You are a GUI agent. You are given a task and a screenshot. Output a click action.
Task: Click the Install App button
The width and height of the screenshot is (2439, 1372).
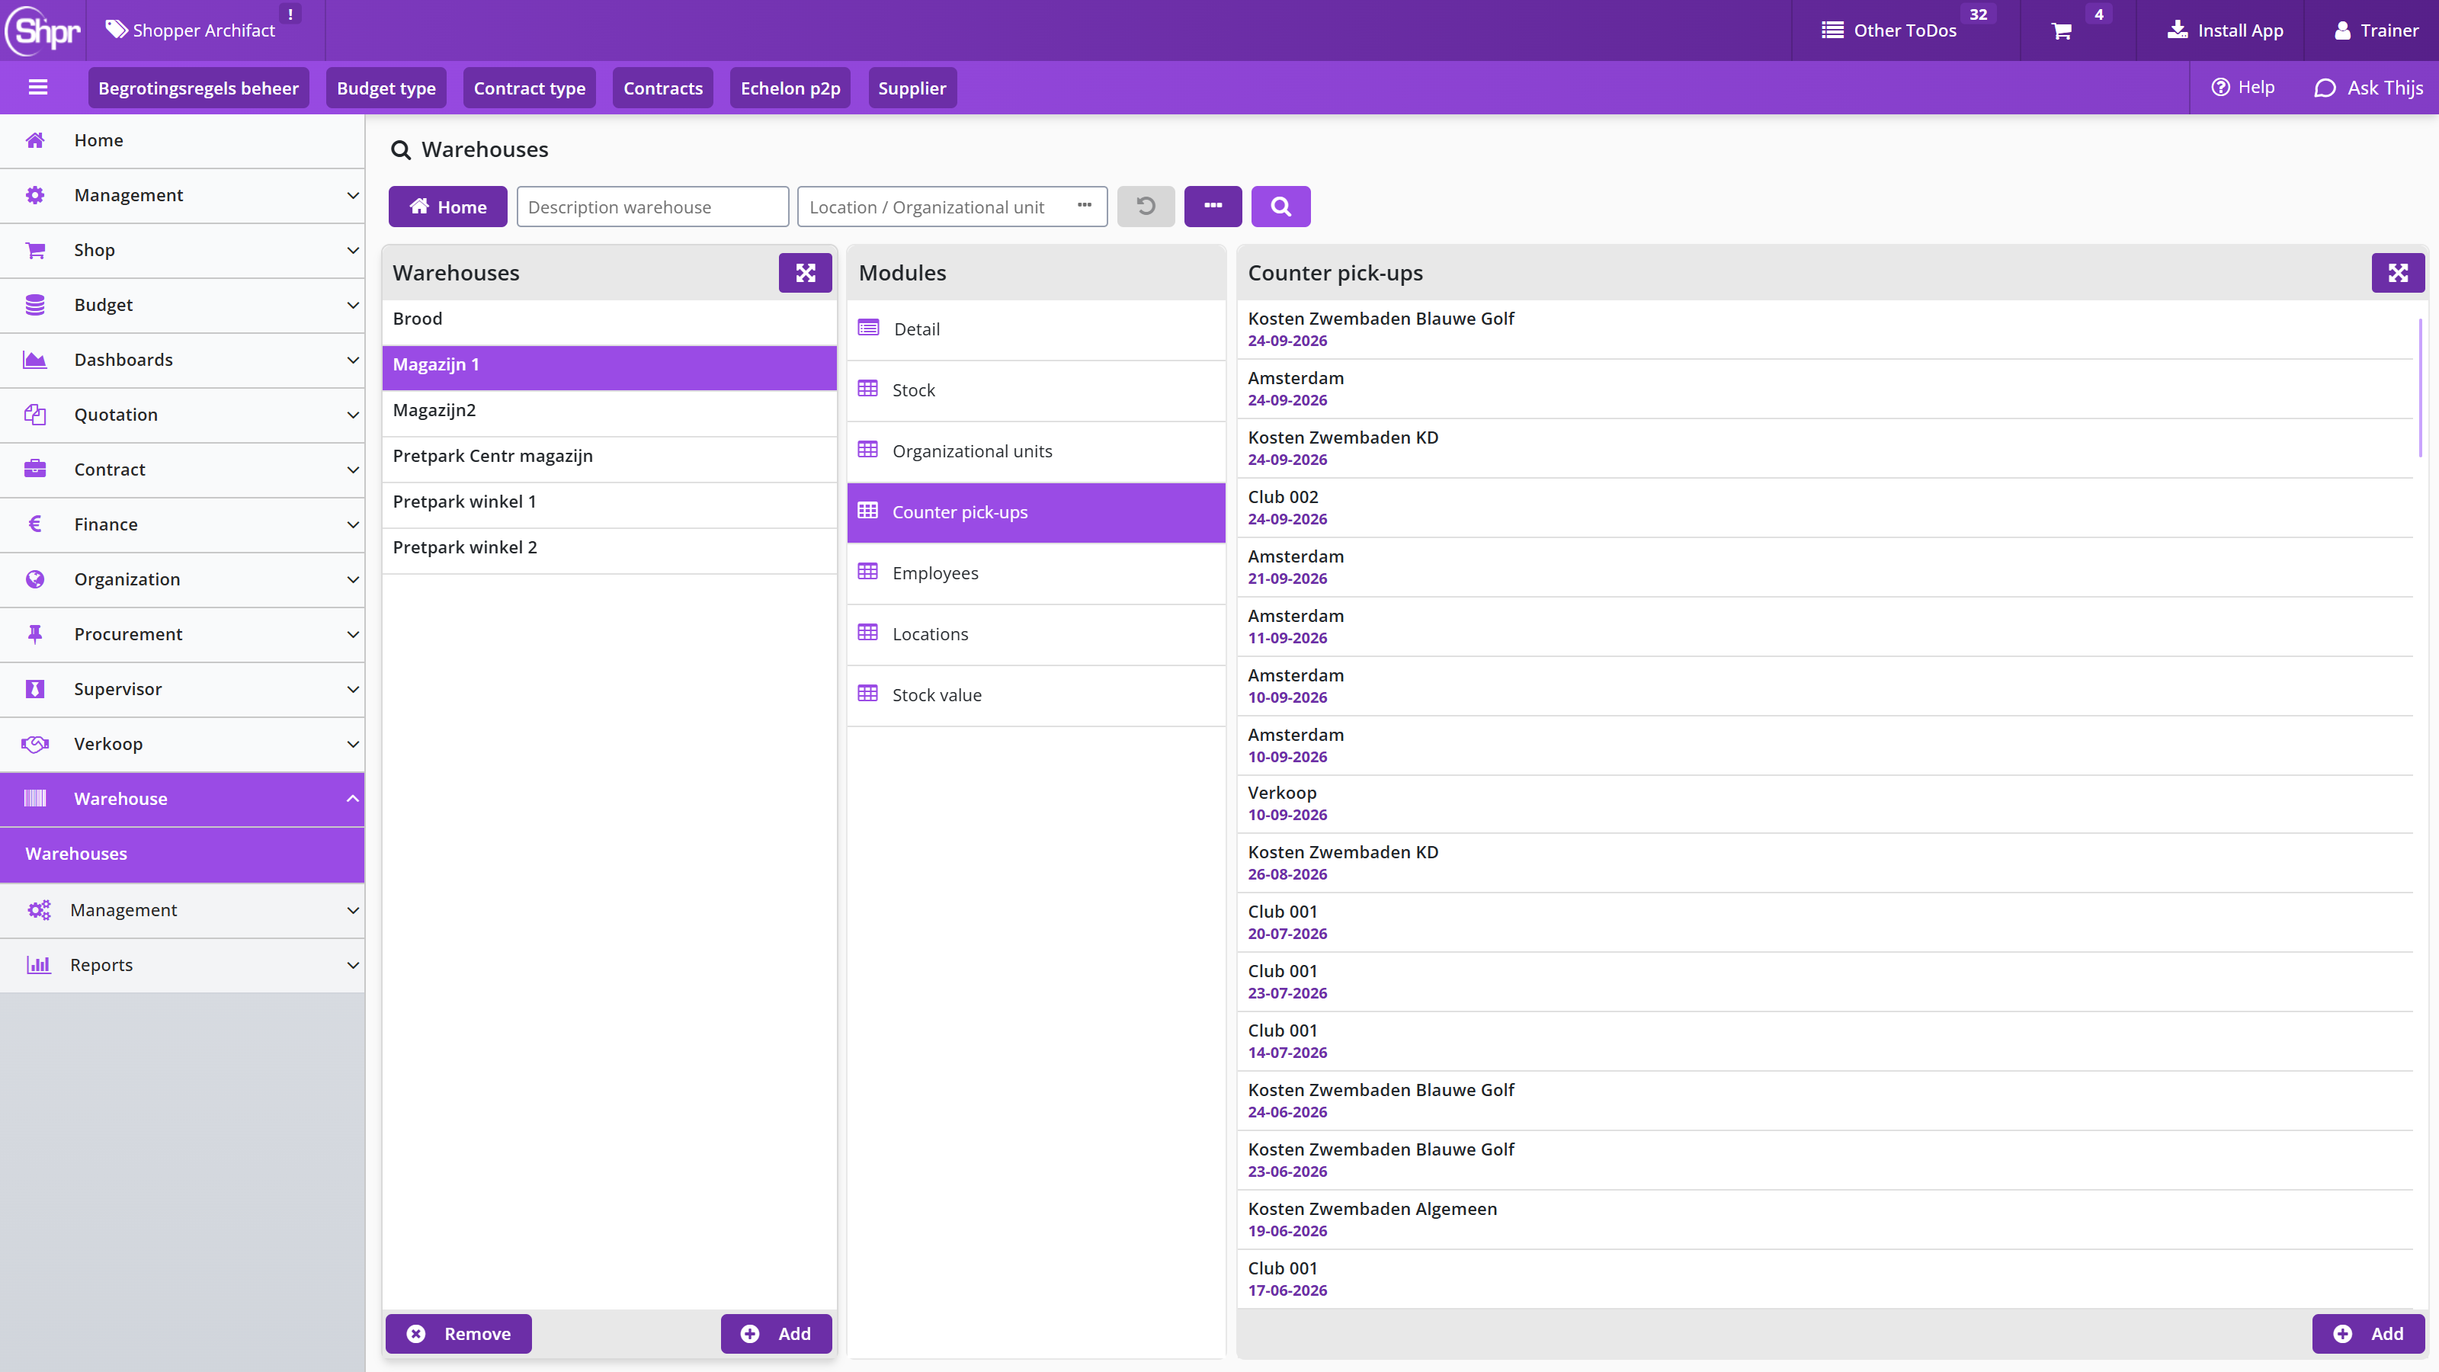[x=2225, y=30]
